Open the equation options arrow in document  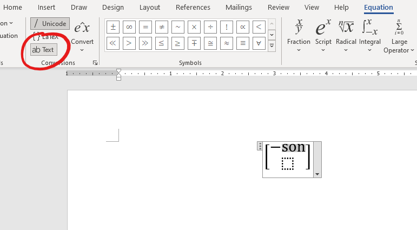coord(317,174)
